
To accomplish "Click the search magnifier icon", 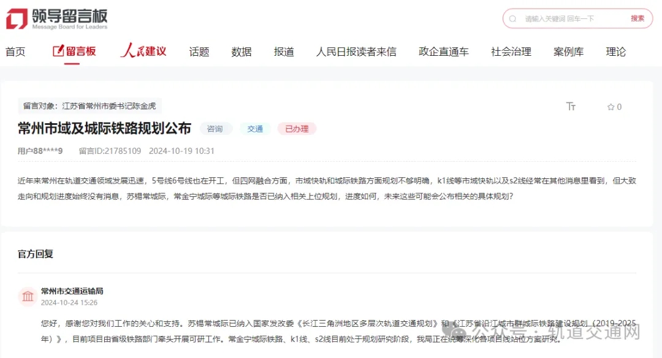I will pyautogui.click(x=513, y=18).
